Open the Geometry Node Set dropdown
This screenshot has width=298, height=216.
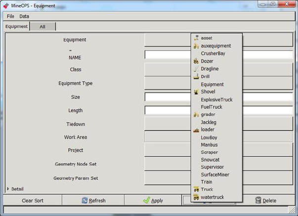[218, 164]
